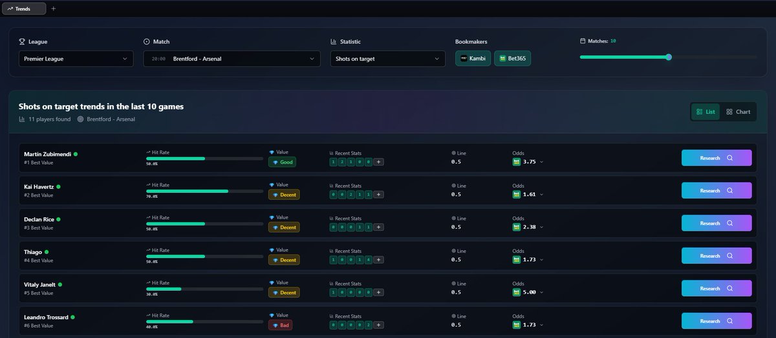Expand the 3.75 odds chevron for Zubimendi
The height and width of the screenshot is (338, 776).
point(541,162)
